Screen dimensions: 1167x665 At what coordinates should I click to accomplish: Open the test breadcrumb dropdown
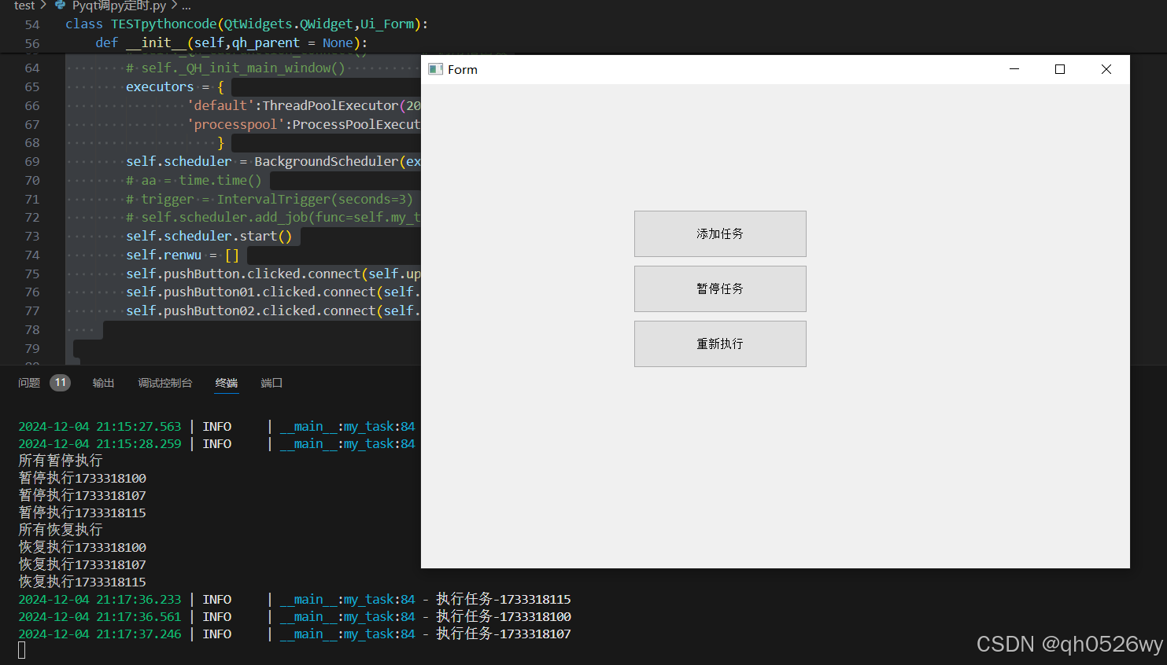coord(24,6)
